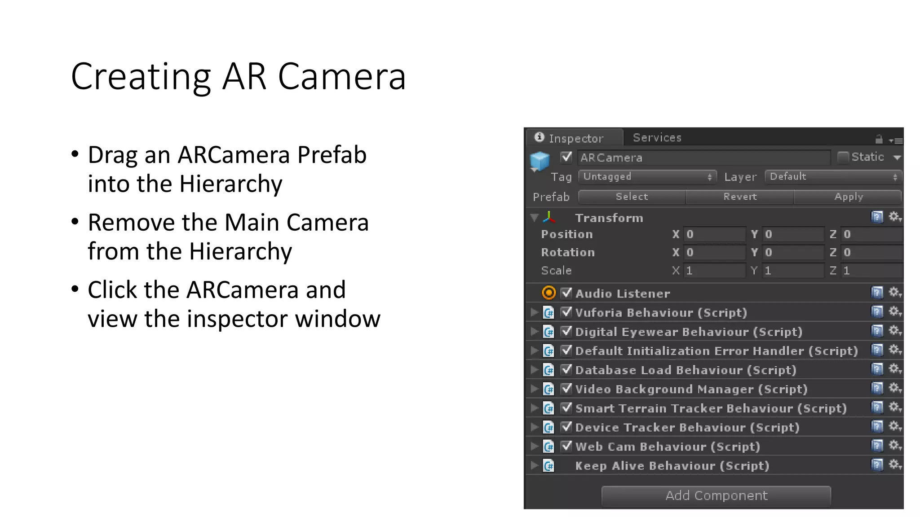
Task: Click the Position X value field
Action: coord(713,234)
